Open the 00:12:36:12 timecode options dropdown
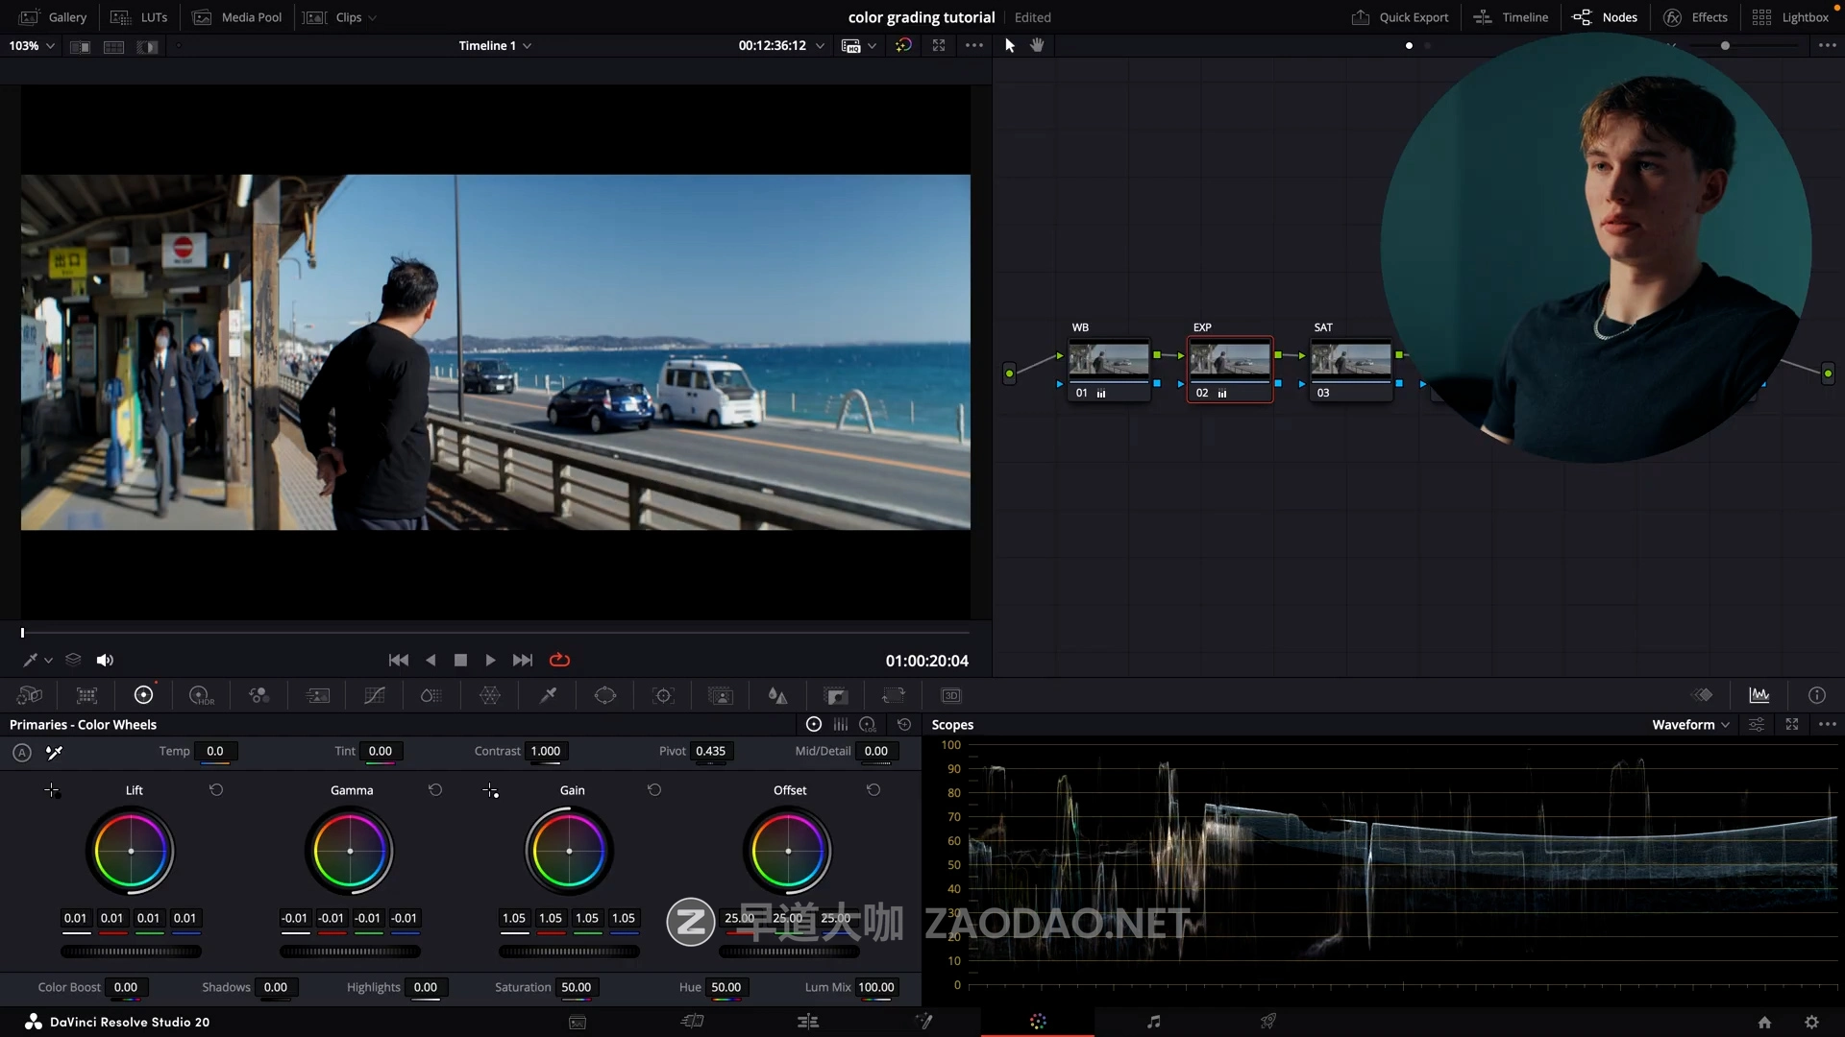This screenshot has width=1845, height=1037. pyautogui.click(x=820, y=45)
